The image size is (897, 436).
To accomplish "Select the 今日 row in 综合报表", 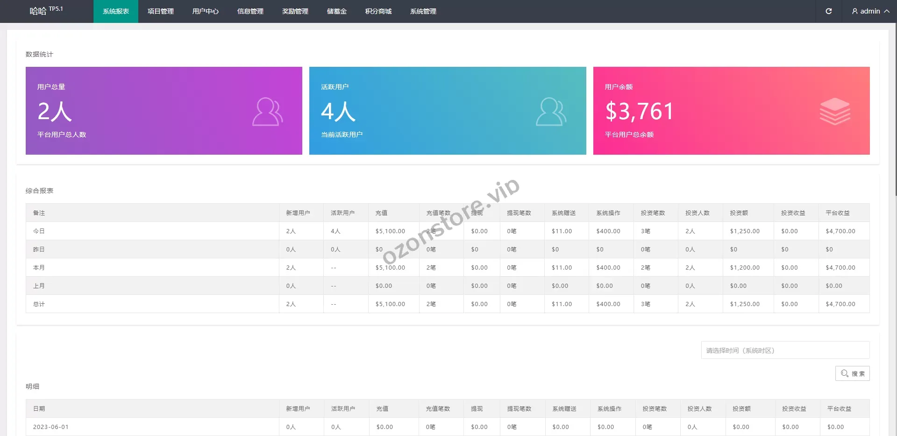I will point(39,231).
